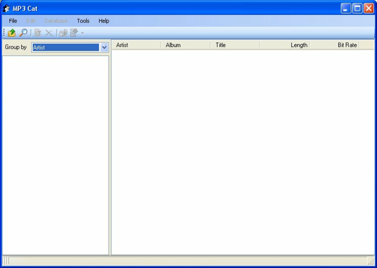Click the toolbar grip handle
This screenshot has height=268, width=377.
tap(4, 33)
